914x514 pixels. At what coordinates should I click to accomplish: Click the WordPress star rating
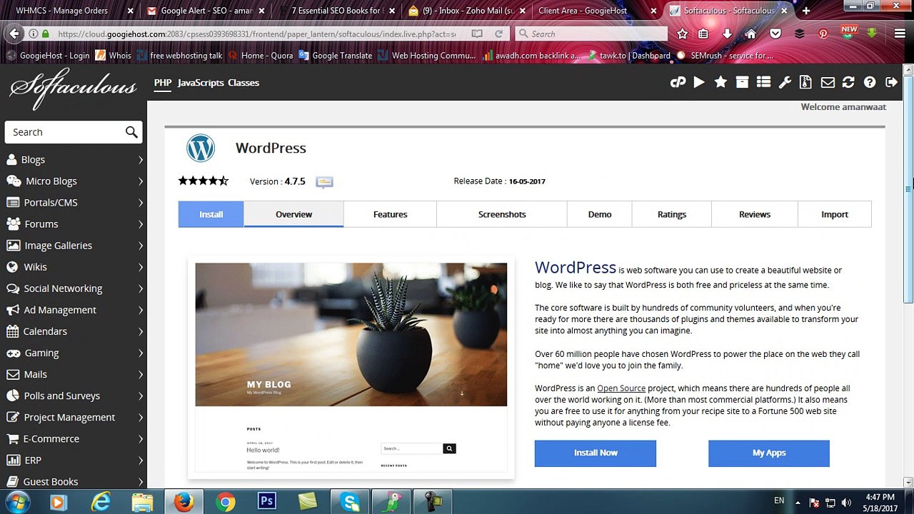(204, 181)
